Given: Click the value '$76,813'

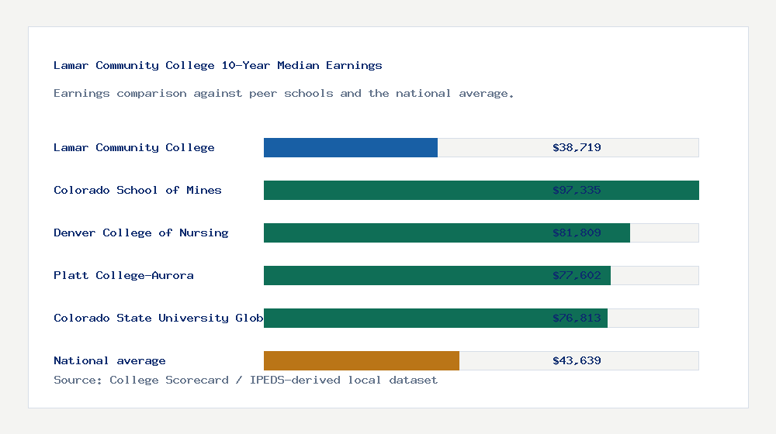Looking at the screenshot, I should pyautogui.click(x=577, y=318).
